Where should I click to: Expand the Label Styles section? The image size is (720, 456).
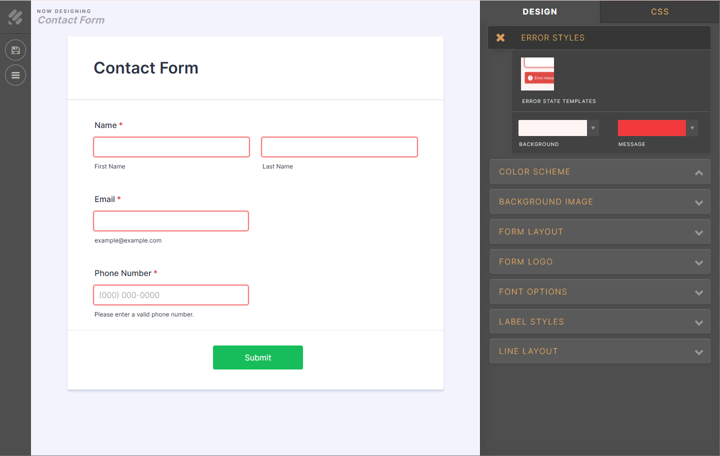pyautogui.click(x=698, y=322)
